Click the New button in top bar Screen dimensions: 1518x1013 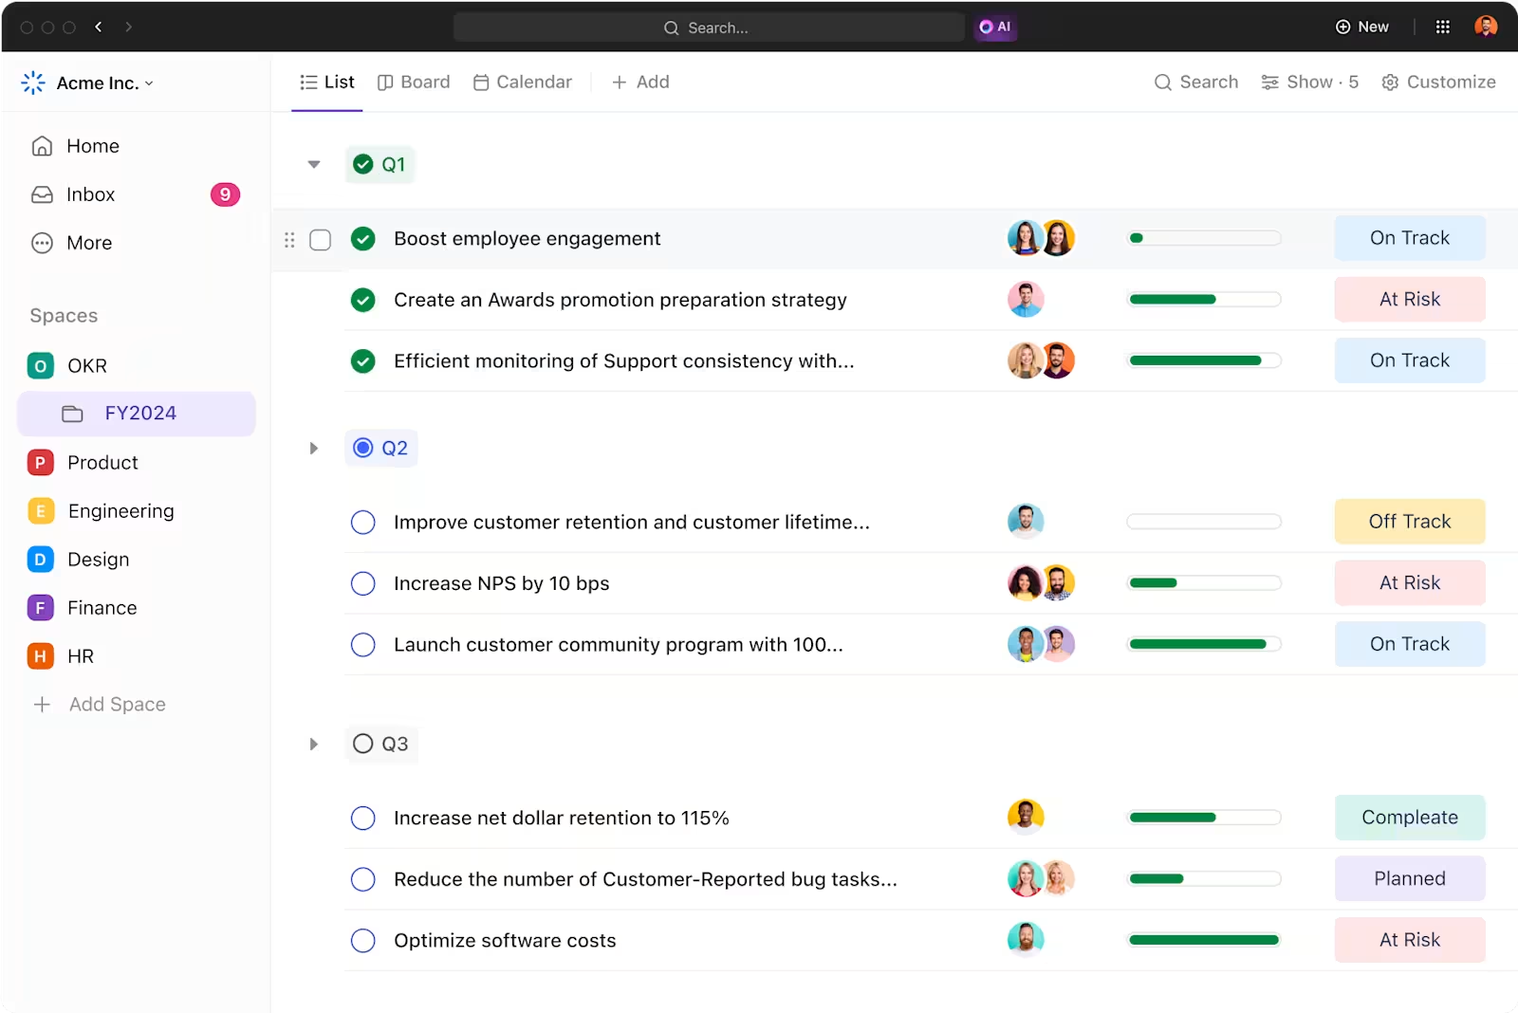click(x=1362, y=27)
